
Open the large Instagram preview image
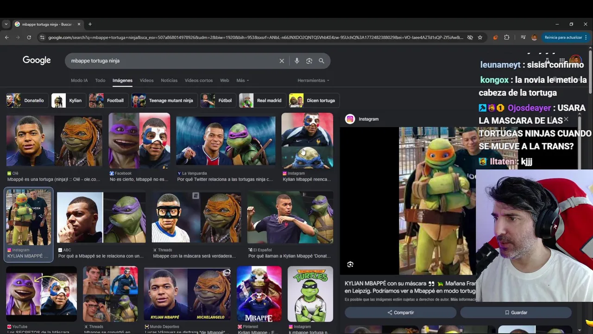point(438,201)
